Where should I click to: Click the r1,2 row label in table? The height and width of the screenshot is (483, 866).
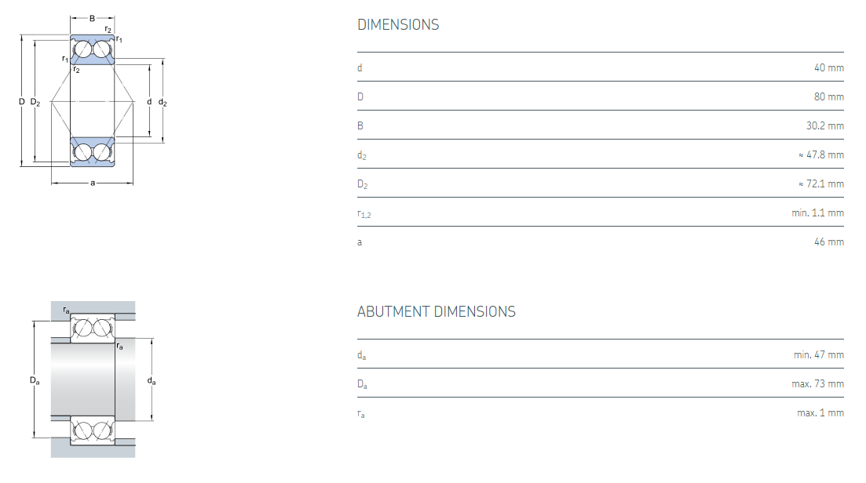[364, 214]
